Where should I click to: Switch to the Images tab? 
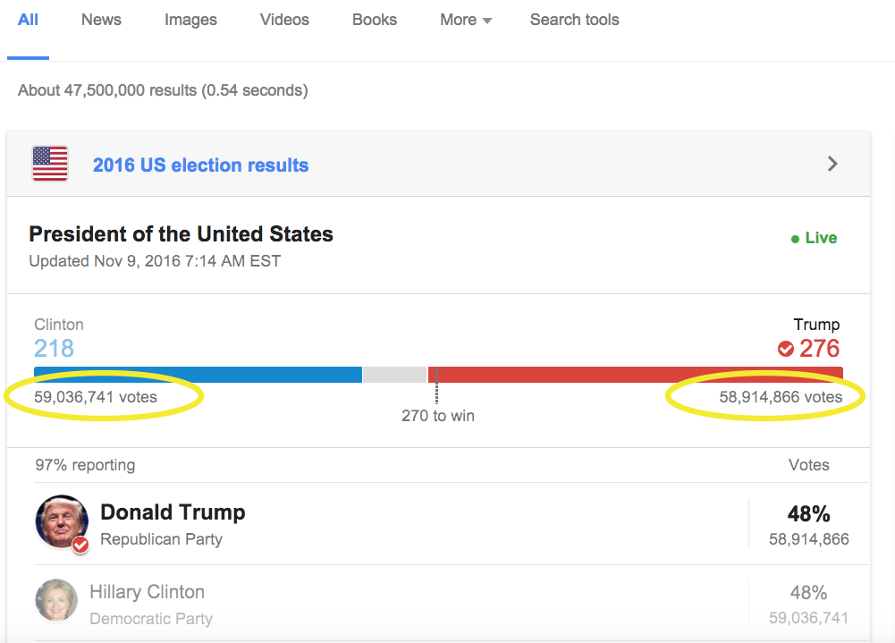click(x=190, y=20)
